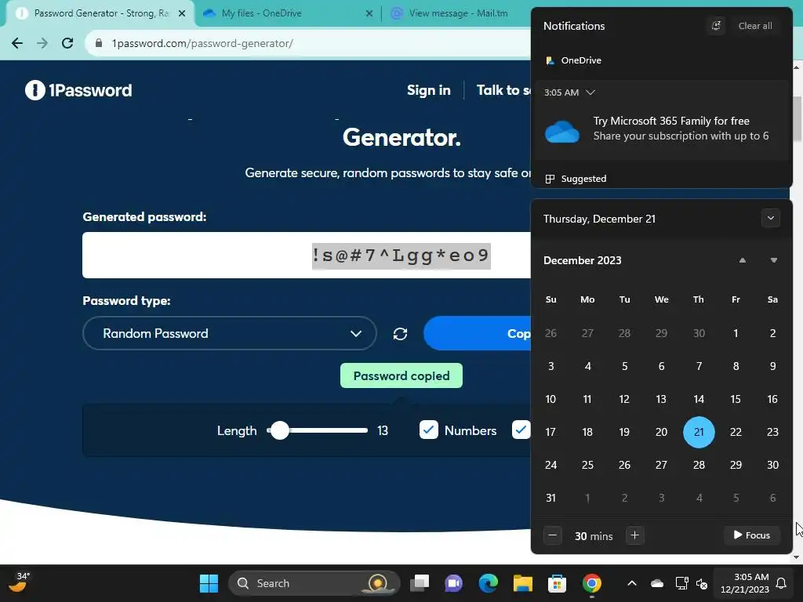Click the Chrome icon in the taskbar
The height and width of the screenshot is (602, 803).
click(591, 583)
